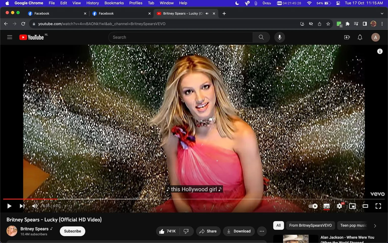Viewport: 388px width, 243px height.
Task: Open Britney Spears channel avatar
Action: (x=12, y=231)
